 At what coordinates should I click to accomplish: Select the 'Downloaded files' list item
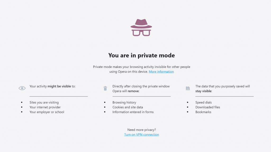208,107
